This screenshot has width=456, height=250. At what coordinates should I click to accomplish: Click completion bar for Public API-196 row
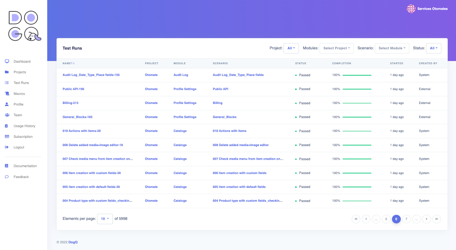pos(357,89)
